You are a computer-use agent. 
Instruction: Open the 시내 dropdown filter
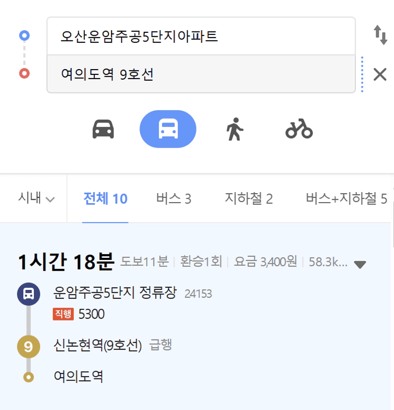tap(36, 198)
